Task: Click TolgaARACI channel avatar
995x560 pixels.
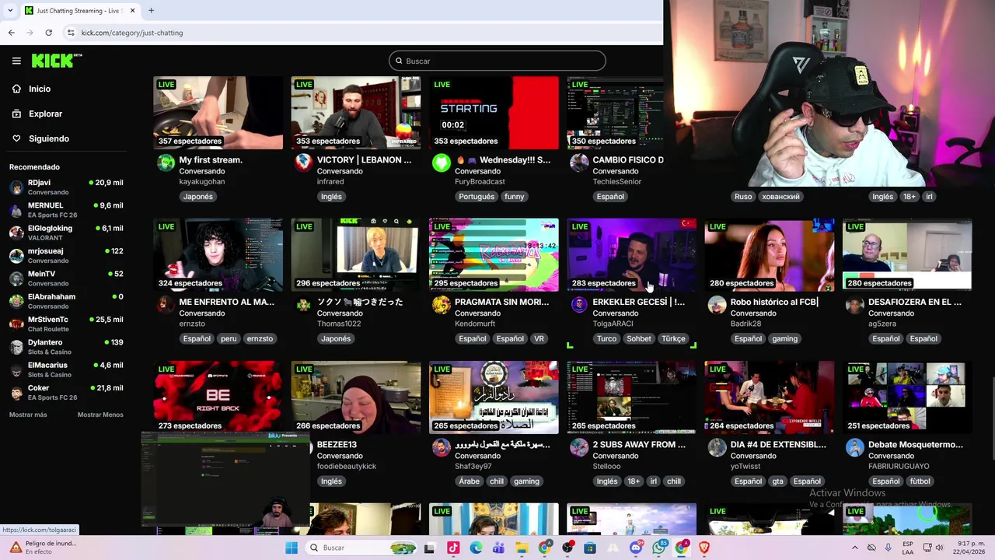Action: pos(578,305)
